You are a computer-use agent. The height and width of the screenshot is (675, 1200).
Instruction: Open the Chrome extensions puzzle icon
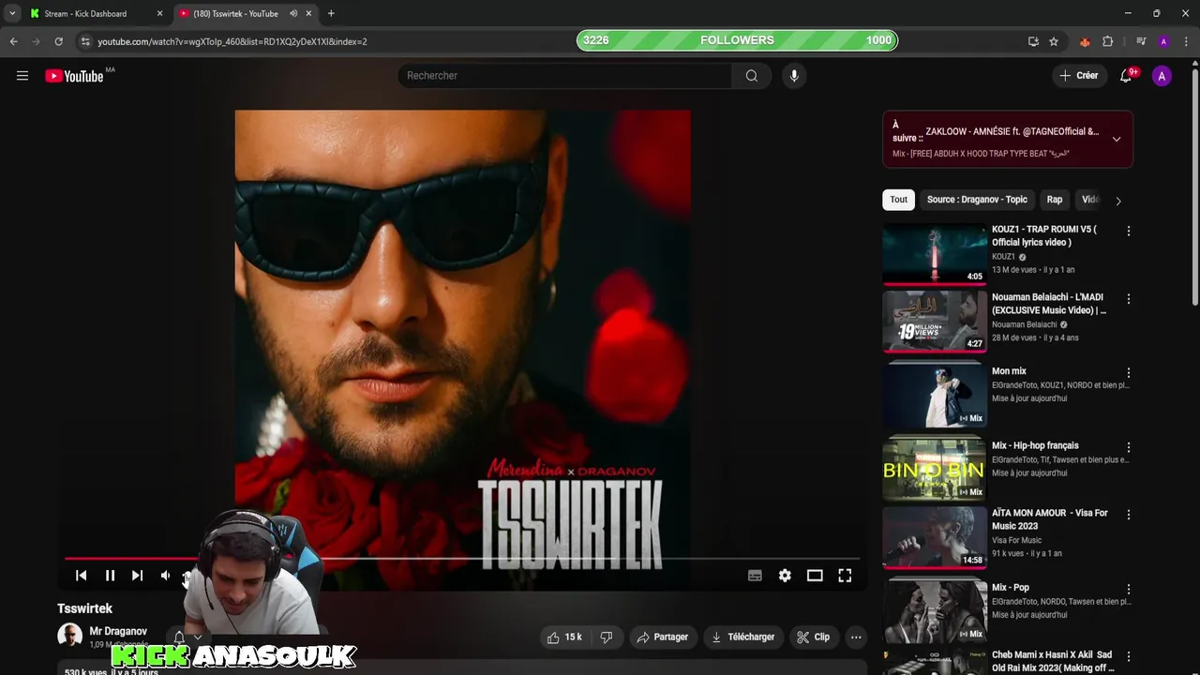click(x=1108, y=41)
